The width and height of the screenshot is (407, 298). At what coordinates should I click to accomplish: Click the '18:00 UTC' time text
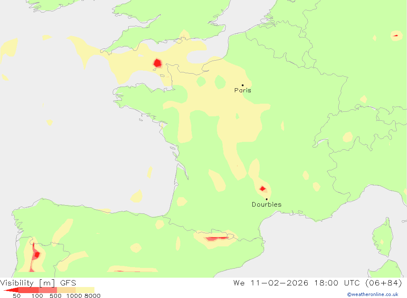pos(337,283)
